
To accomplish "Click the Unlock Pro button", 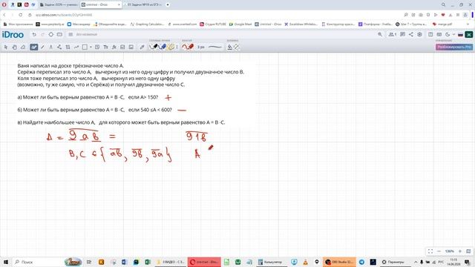I will (x=453, y=47).
